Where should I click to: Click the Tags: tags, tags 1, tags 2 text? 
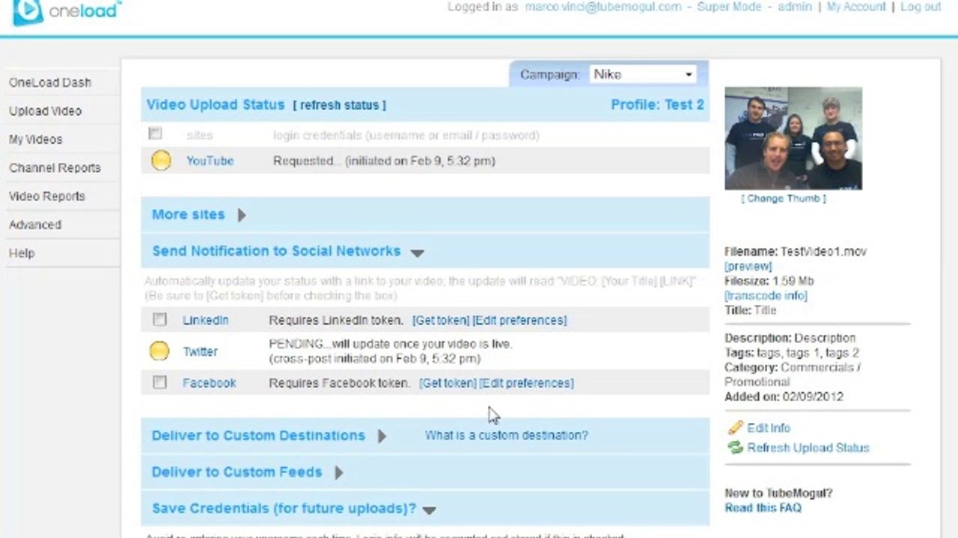[x=792, y=353]
